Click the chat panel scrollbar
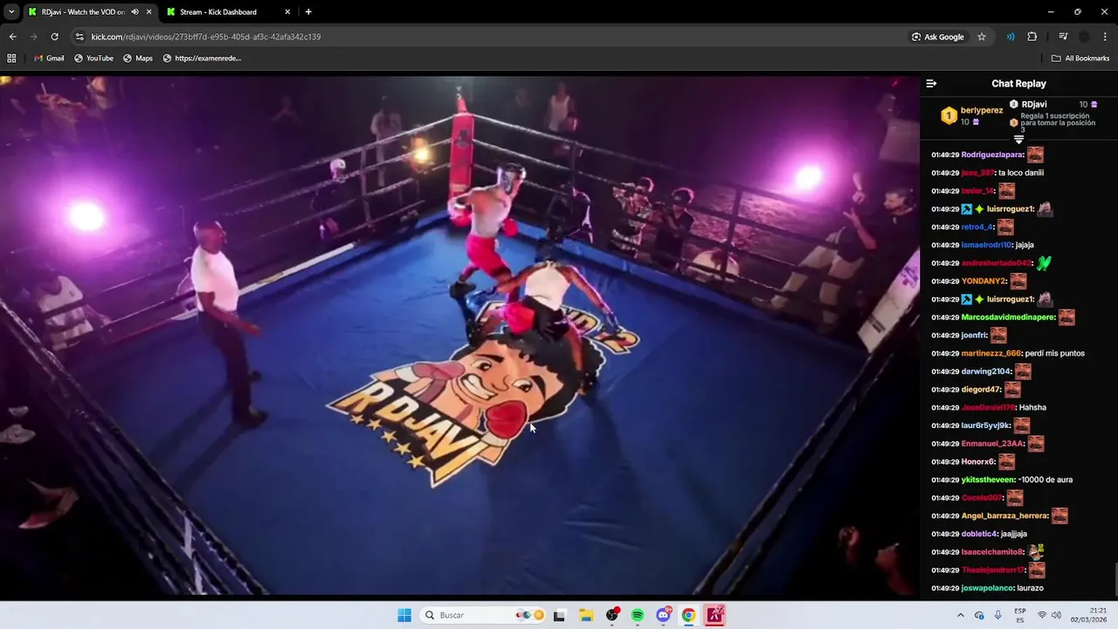The width and height of the screenshot is (1118, 629). point(1115,578)
